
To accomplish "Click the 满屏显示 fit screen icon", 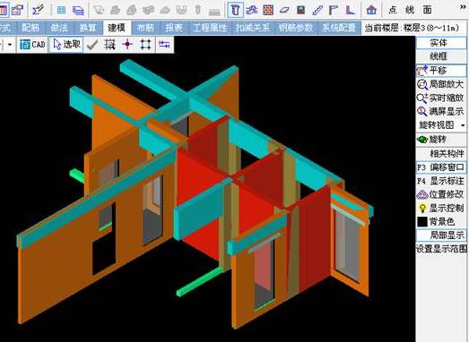I will click(422, 112).
